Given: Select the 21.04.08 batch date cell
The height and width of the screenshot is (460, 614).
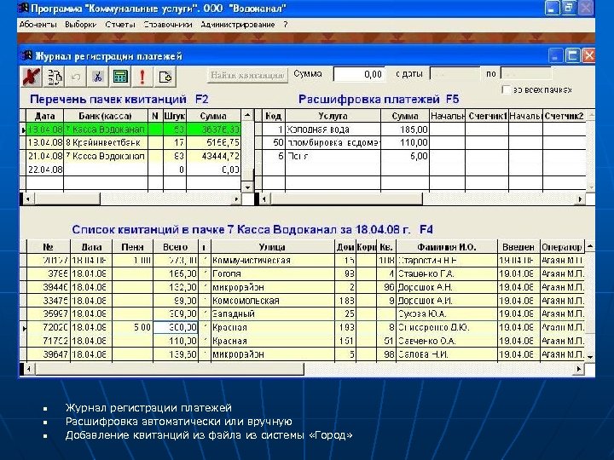Looking at the screenshot, I should click(45, 156).
